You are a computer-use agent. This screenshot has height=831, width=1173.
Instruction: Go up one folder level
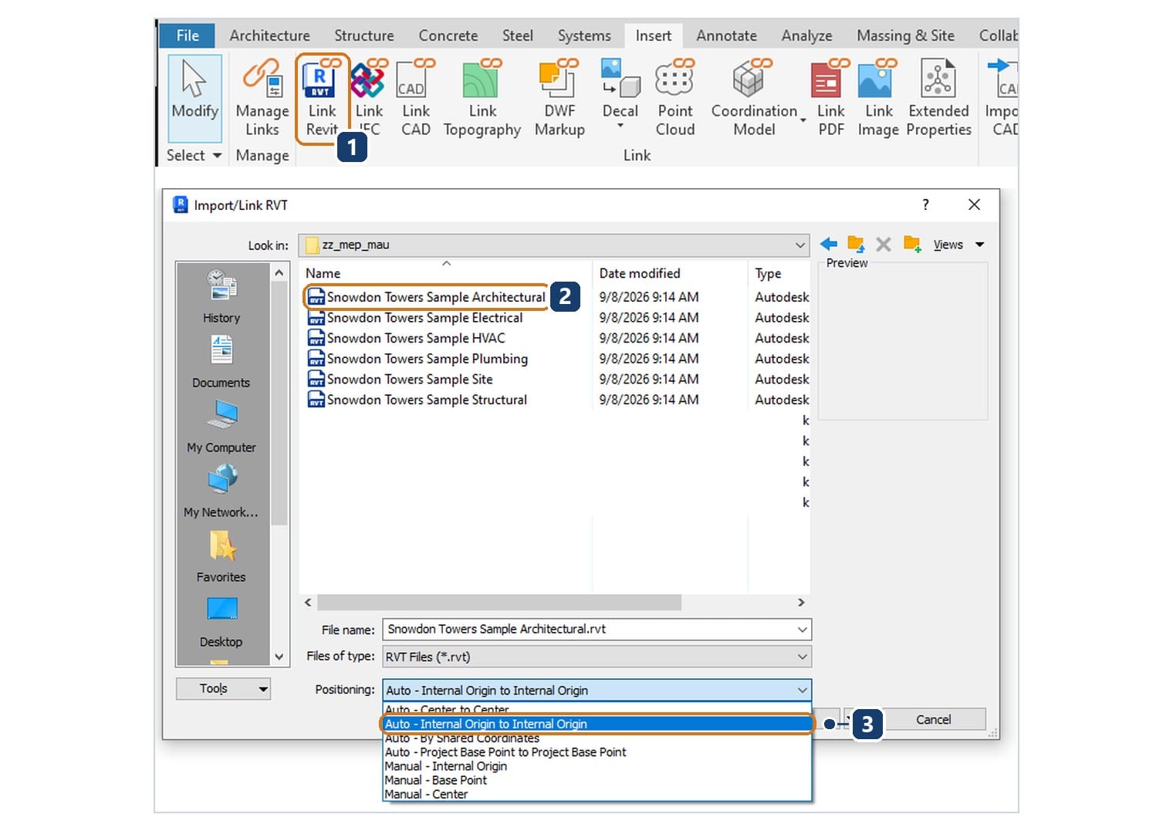pyautogui.click(x=856, y=245)
